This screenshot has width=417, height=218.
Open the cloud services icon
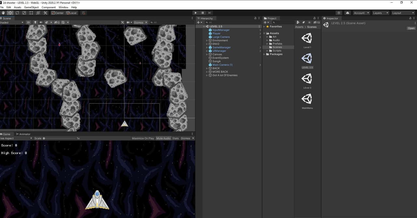click(347, 13)
